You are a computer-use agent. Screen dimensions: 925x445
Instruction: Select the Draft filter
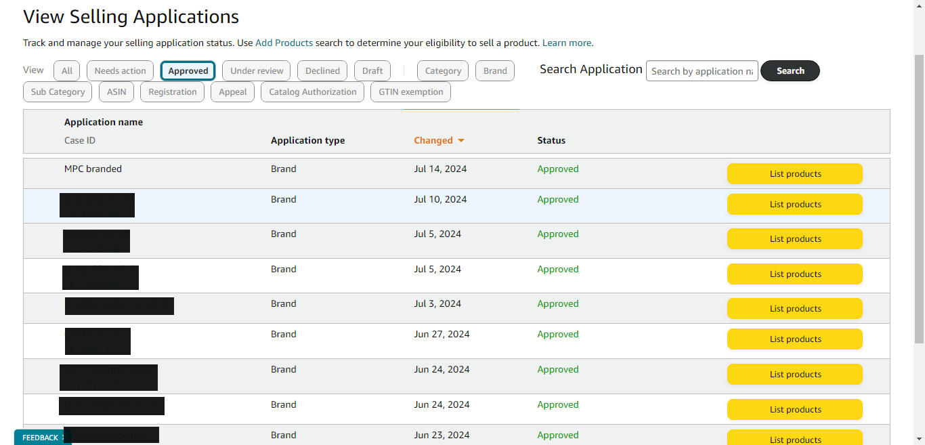pyautogui.click(x=372, y=70)
